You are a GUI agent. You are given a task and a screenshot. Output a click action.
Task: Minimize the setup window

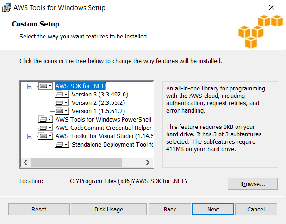click(x=218, y=7)
